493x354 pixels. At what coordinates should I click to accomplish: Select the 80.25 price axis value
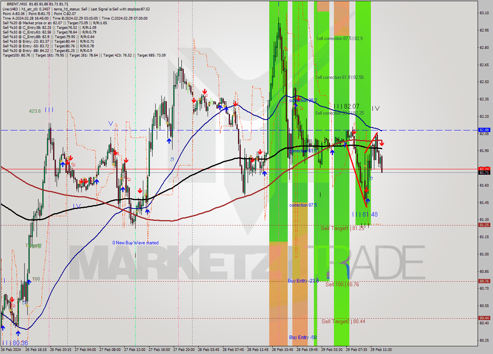(484, 340)
